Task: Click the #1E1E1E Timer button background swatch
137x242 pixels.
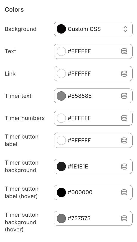Action: [x=61, y=166]
